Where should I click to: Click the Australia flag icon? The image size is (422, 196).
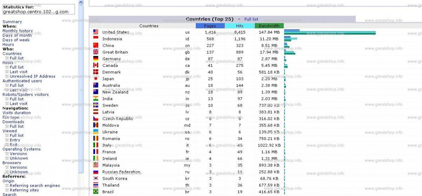tap(95, 85)
